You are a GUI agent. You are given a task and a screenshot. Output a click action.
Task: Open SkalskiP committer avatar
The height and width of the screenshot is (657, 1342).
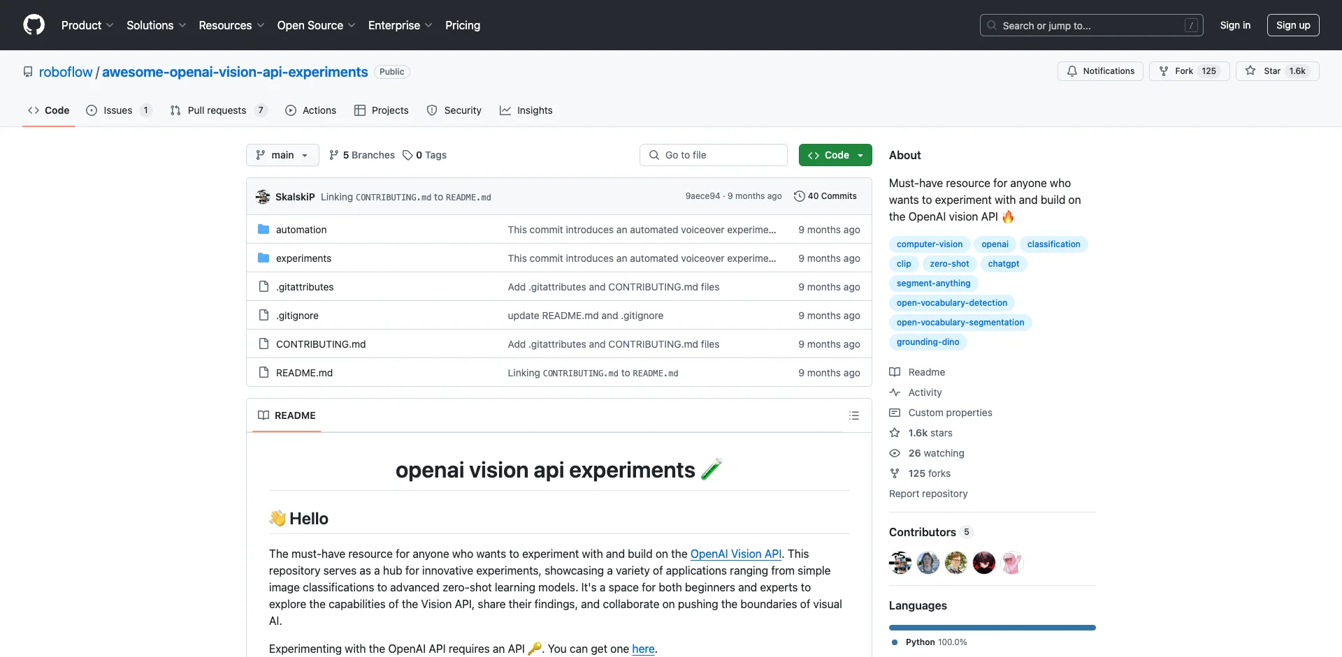(x=263, y=197)
